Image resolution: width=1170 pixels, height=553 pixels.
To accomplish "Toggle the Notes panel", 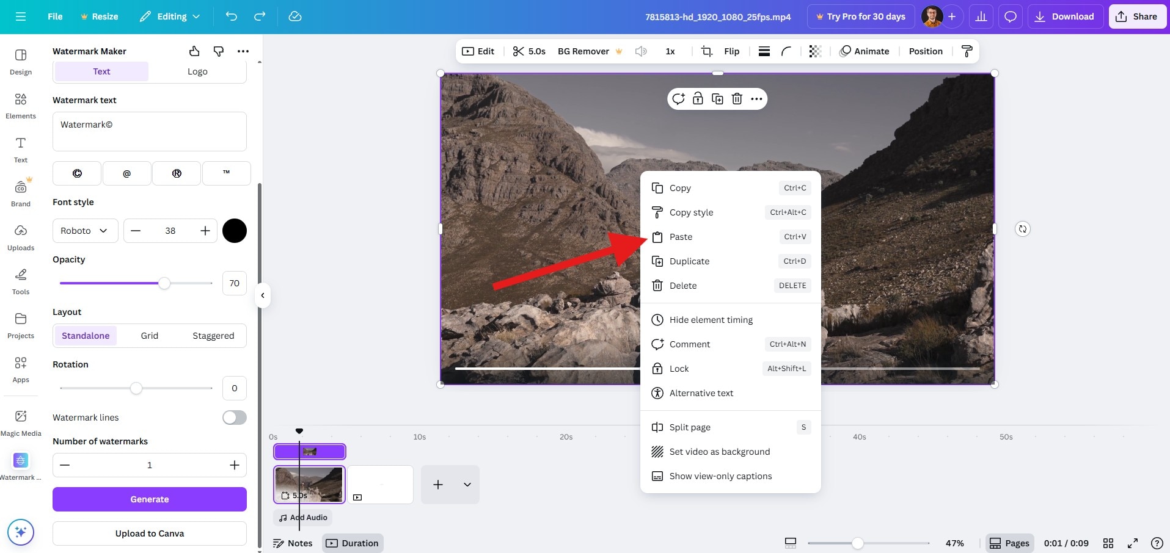I will 293,543.
